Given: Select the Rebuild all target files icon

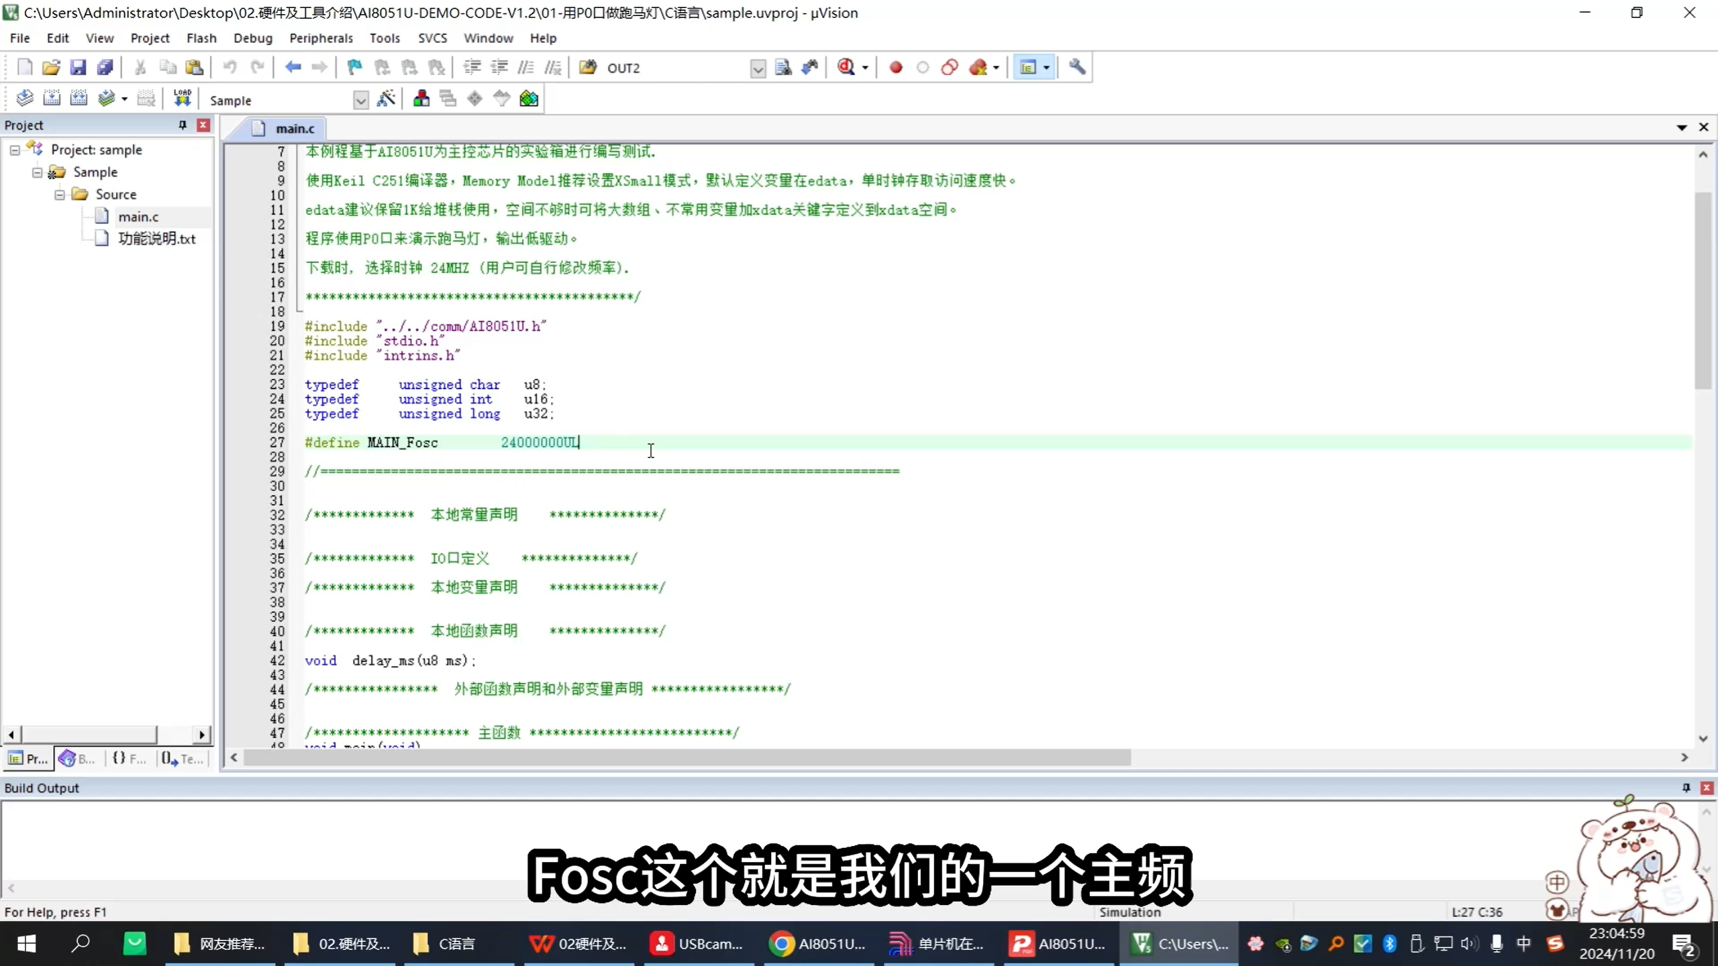Looking at the screenshot, I should tap(79, 98).
